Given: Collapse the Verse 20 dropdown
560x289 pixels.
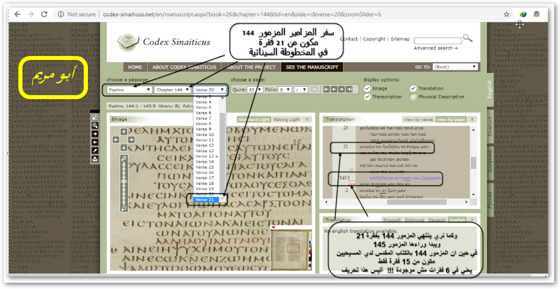Looking at the screenshot, I should (x=210, y=90).
